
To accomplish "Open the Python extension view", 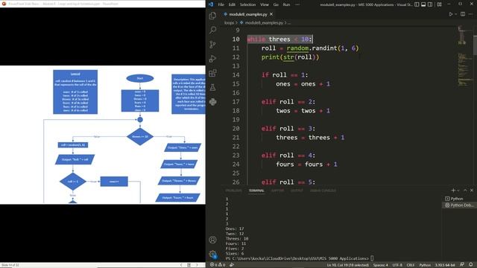I will click(212, 102).
